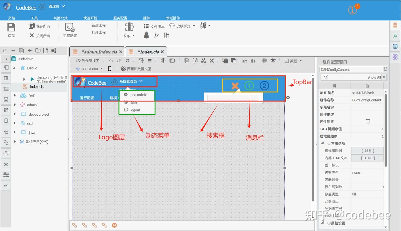This screenshot has width=401, height=231.
Task: Click the scissors cut icon
Action: [203, 61]
